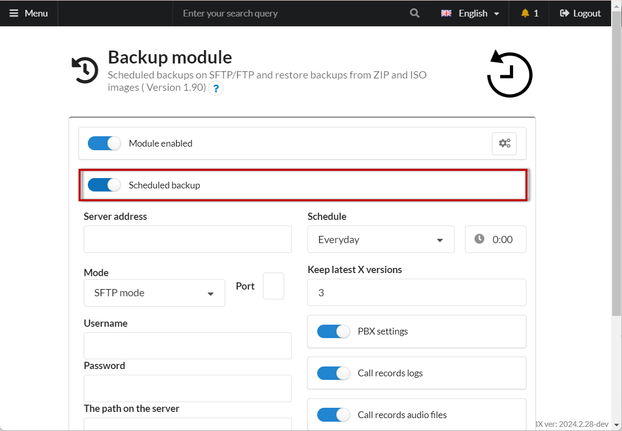The width and height of the screenshot is (622, 431).
Task: Click the search magnifier icon
Action: [414, 13]
